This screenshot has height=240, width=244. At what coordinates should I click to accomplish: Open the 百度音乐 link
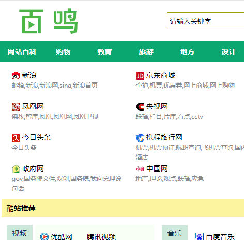click(220, 237)
